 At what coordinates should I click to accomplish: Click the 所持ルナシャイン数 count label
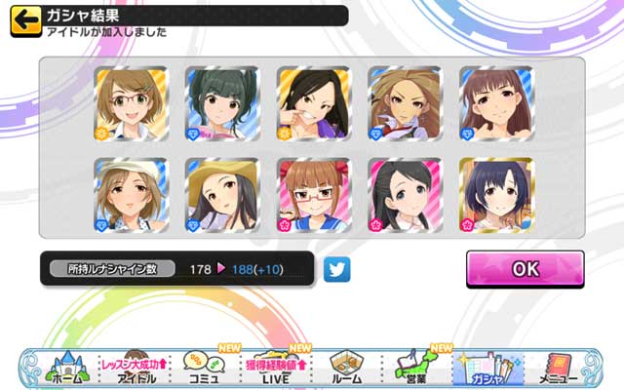(112, 269)
